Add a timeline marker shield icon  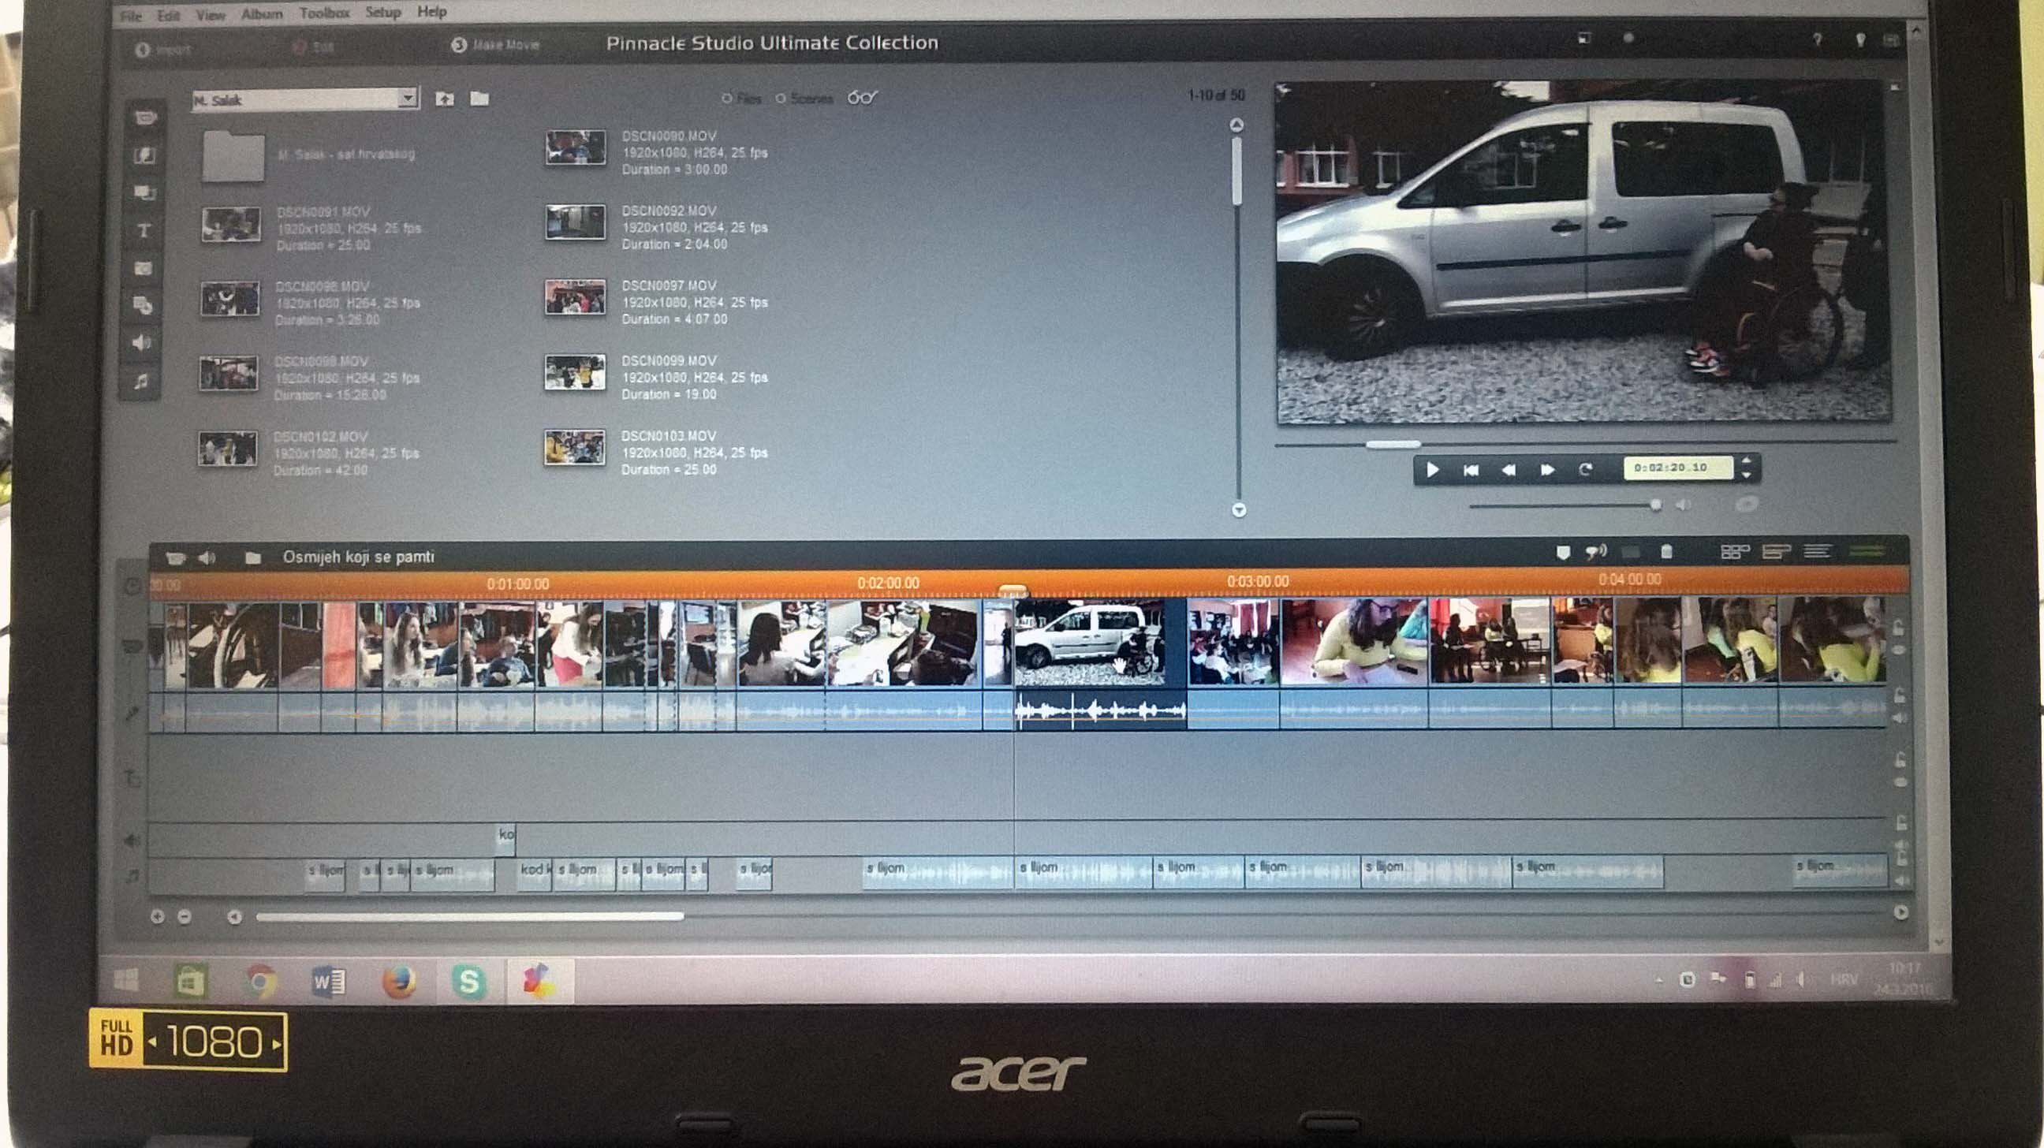(x=1563, y=553)
